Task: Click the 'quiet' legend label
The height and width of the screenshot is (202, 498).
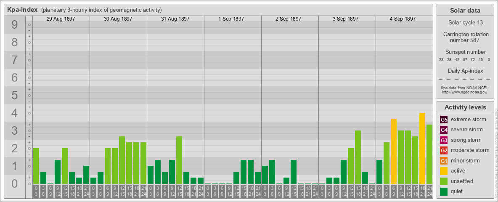Action: point(458,191)
